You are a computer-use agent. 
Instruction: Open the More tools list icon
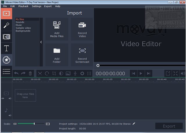(x=6, y=71)
